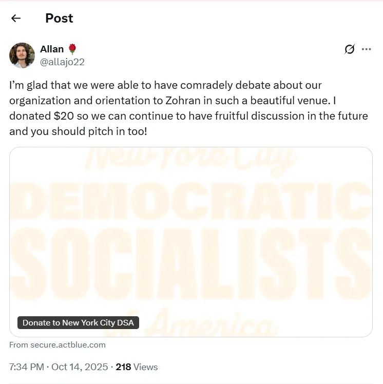The width and height of the screenshot is (383, 384).
Task: Open the Donate to New York City DSA label
Action: point(78,322)
